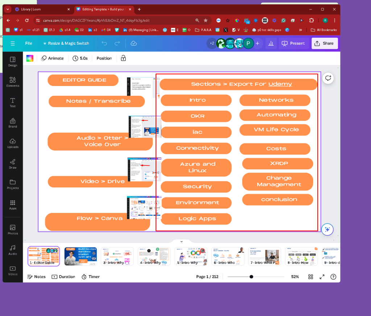Screen dimensions: 371x316
Task: Select page thumbnail 3 - intro-Why
Action: click(x=118, y=256)
